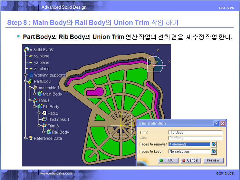Click the Faces to keep selector icon
The image size is (240, 180).
pyautogui.click(x=214, y=151)
